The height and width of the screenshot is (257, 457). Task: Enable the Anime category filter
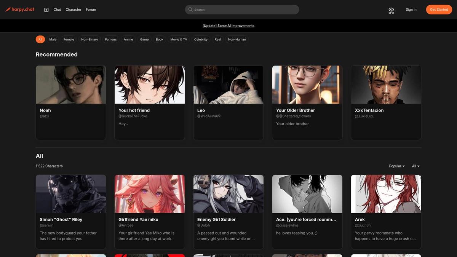coord(128,39)
